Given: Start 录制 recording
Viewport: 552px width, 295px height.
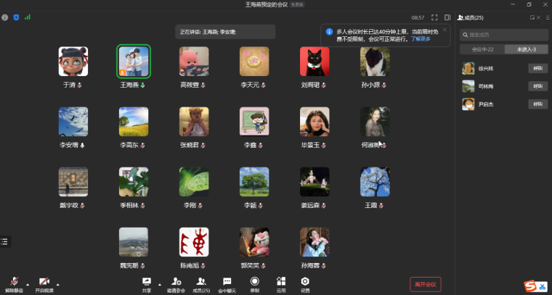Looking at the screenshot, I should click(254, 283).
